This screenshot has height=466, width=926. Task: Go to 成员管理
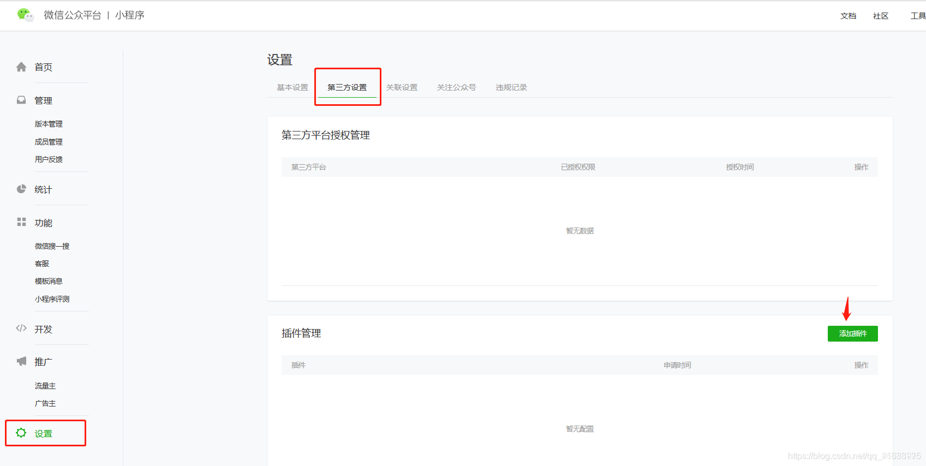[x=49, y=142]
